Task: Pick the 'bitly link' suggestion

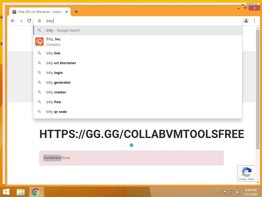Action: tap(138, 53)
